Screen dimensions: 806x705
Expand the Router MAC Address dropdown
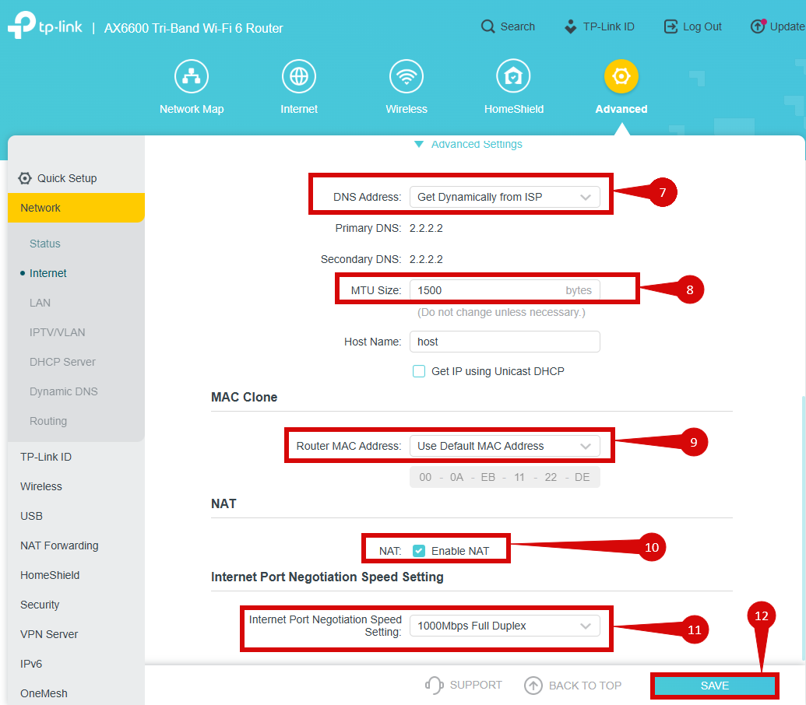tap(505, 446)
